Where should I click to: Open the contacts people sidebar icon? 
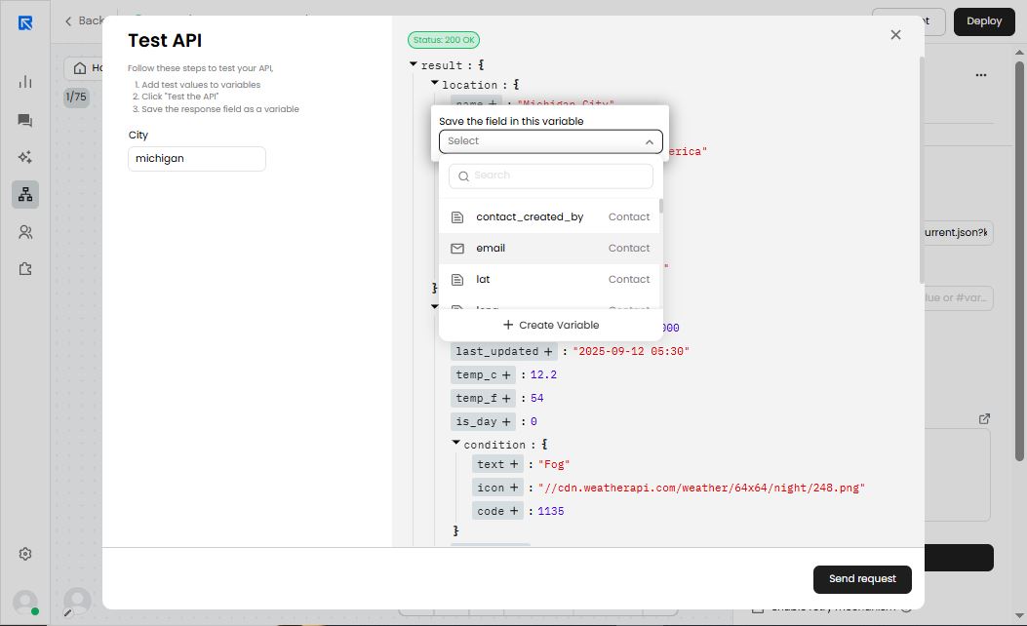click(25, 232)
